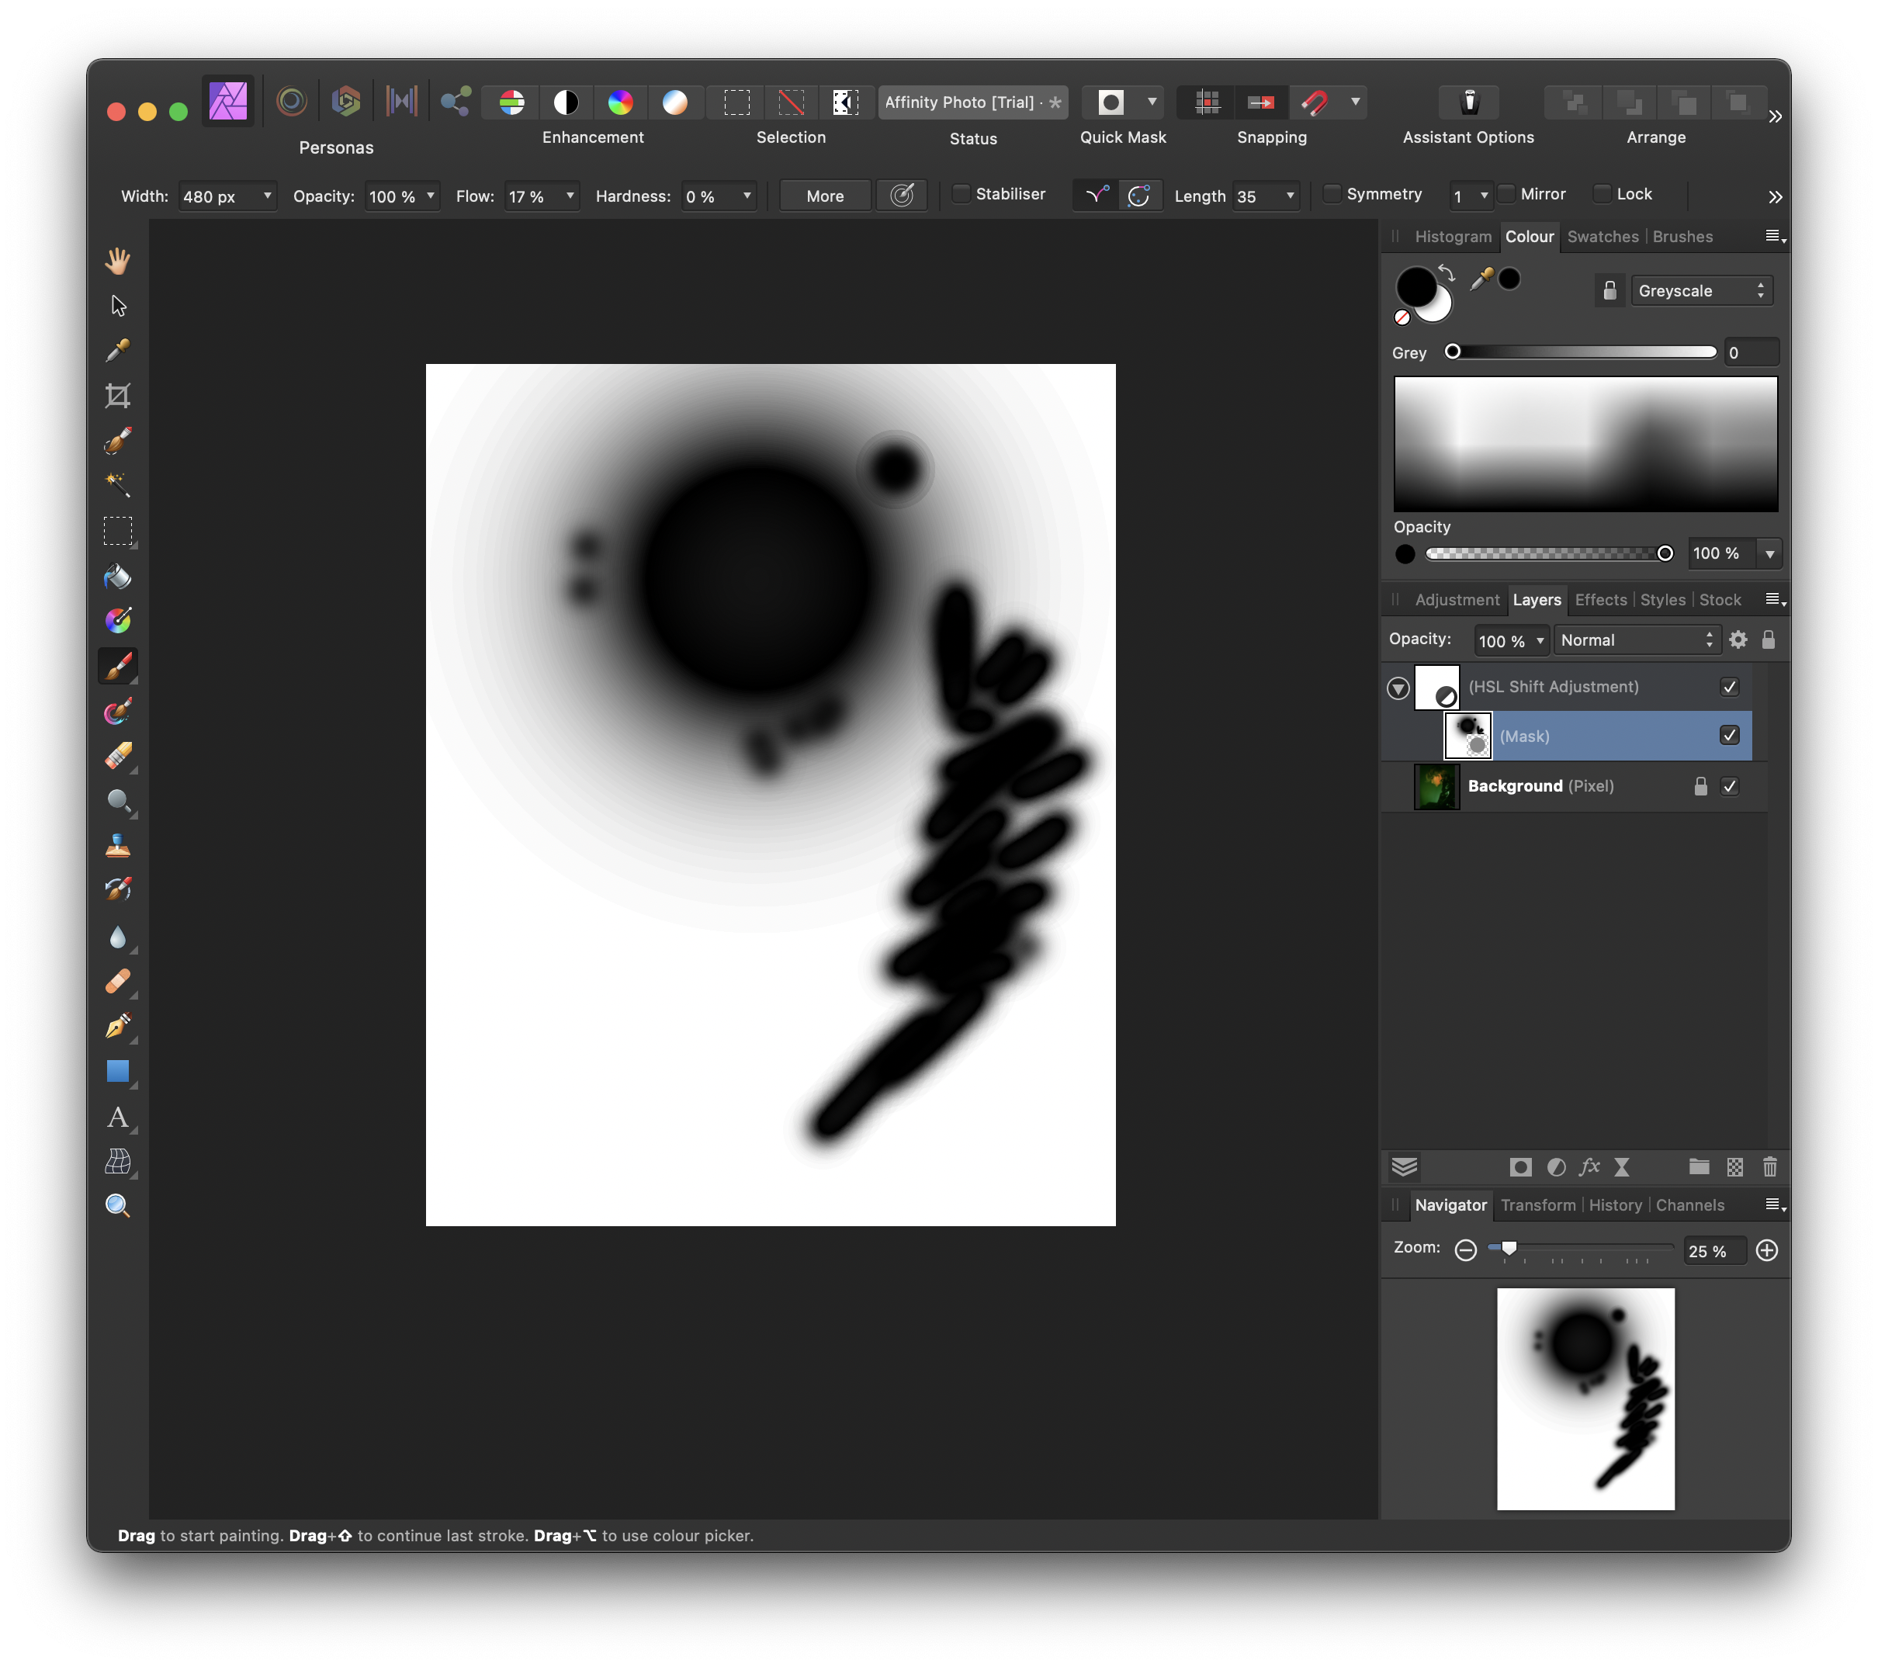Select the Erase Brush tool
The height and width of the screenshot is (1667, 1878).
[x=118, y=757]
